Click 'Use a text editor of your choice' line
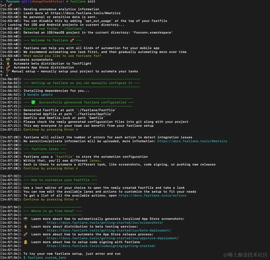 click(x=104, y=188)
